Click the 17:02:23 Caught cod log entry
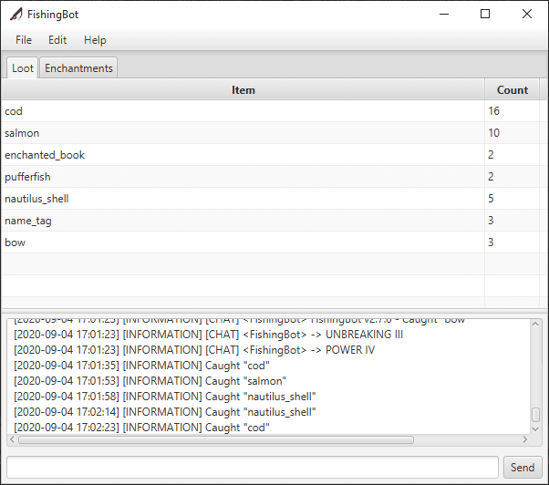549x485 pixels. point(141,428)
